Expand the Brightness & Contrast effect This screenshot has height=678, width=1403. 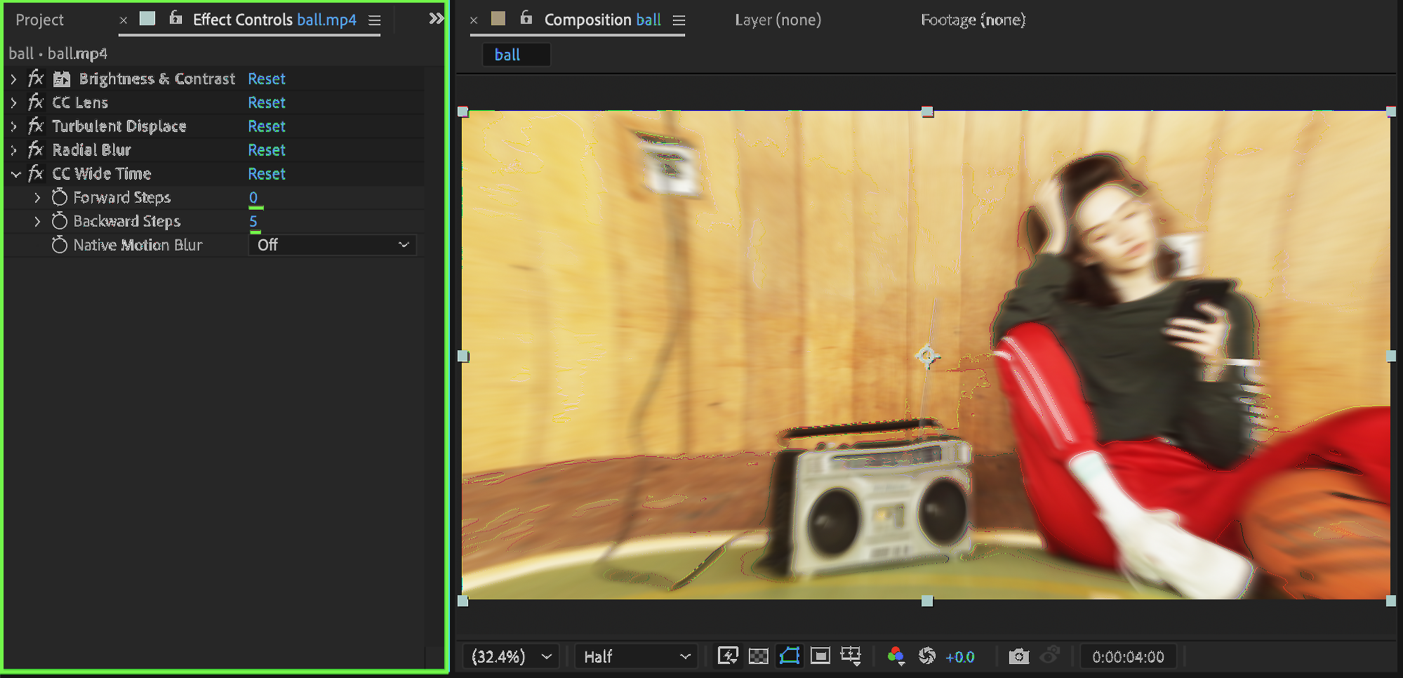pyautogui.click(x=13, y=79)
